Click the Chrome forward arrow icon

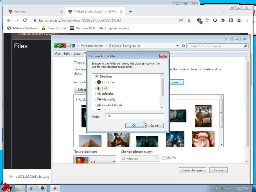pyautogui.click(x=17, y=20)
